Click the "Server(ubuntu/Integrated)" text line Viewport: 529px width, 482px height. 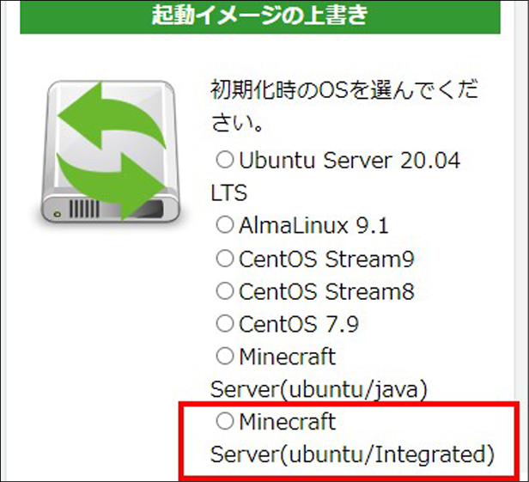pos(352,454)
